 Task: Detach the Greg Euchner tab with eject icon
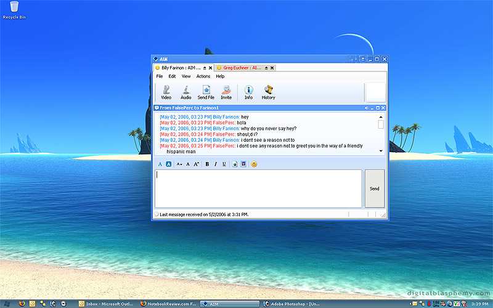[266, 68]
